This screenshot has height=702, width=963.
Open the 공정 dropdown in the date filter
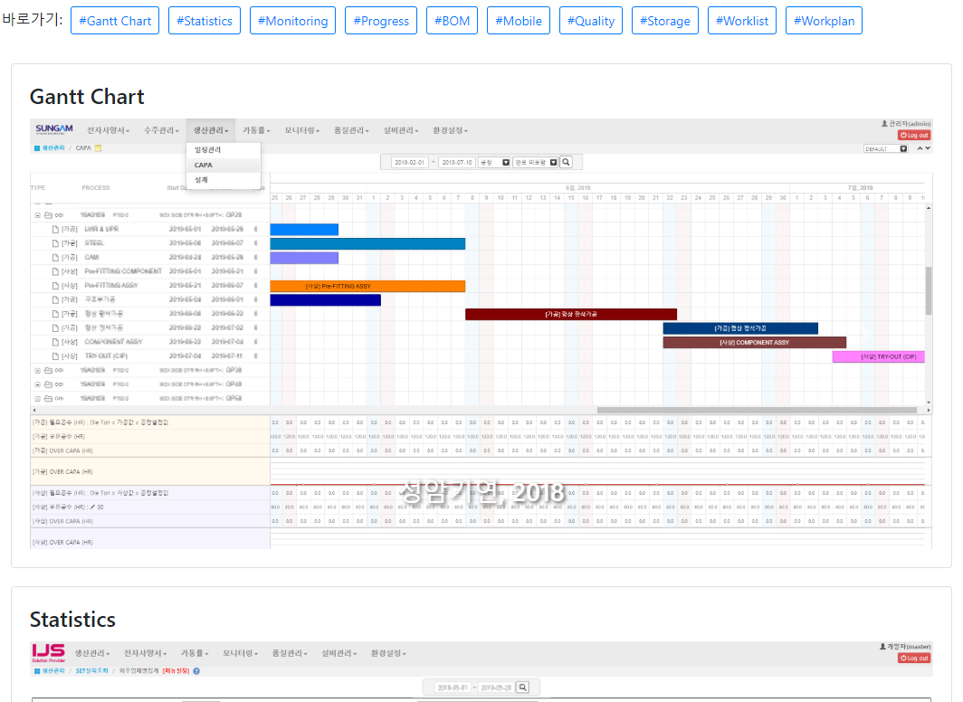point(506,162)
